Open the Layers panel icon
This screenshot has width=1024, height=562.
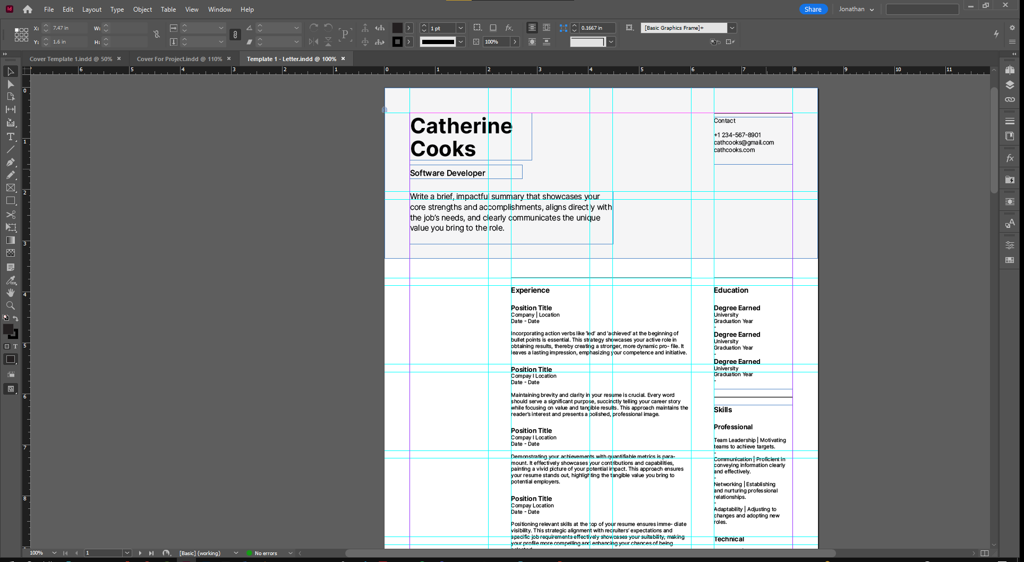click(x=1010, y=85)
